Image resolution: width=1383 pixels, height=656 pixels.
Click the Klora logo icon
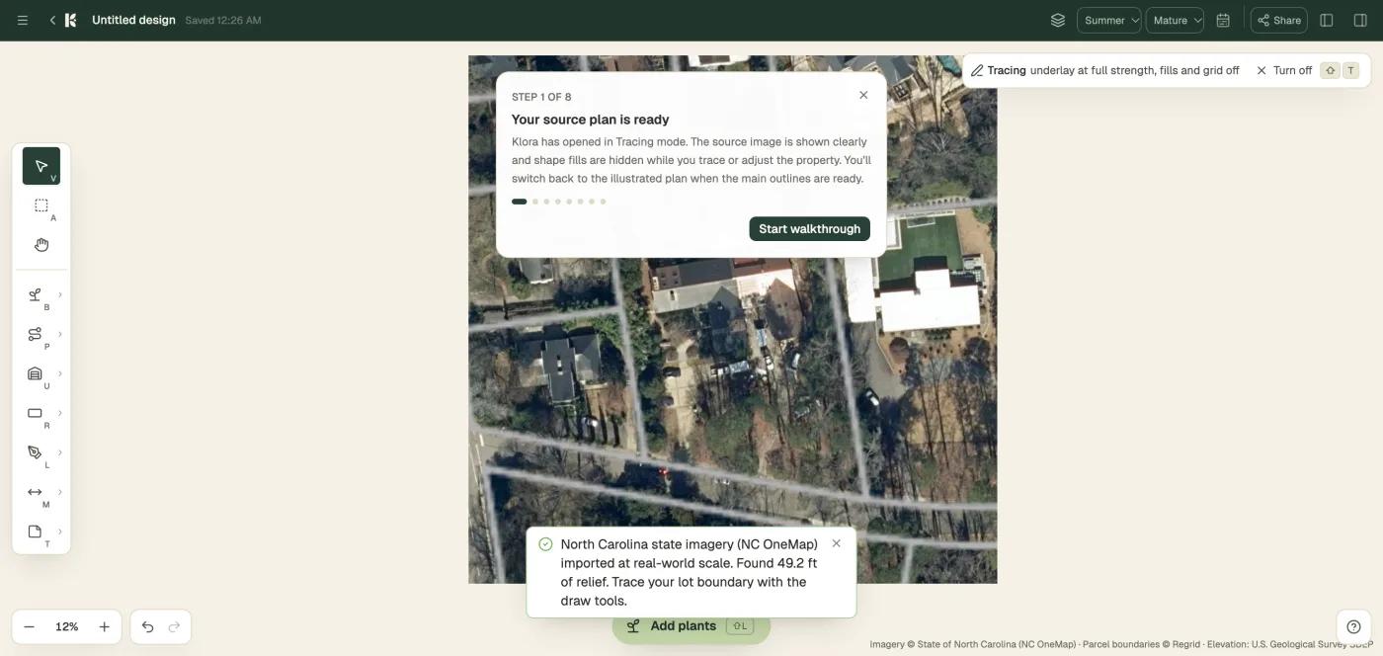tap(70, 20)
